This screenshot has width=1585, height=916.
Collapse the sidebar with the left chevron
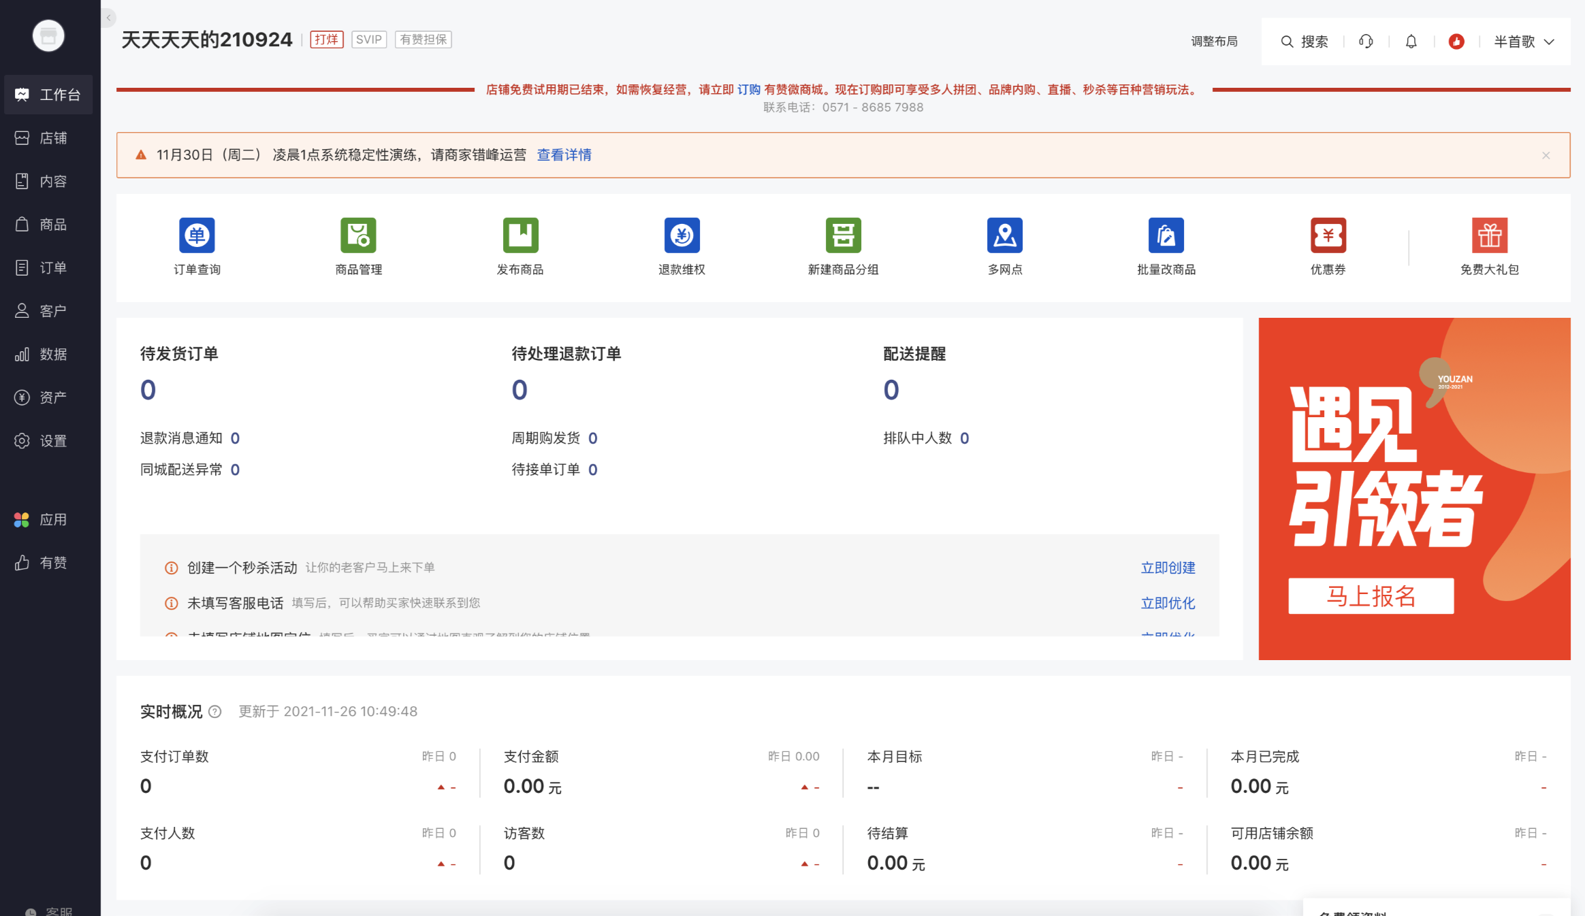click(x=108, y=18)
